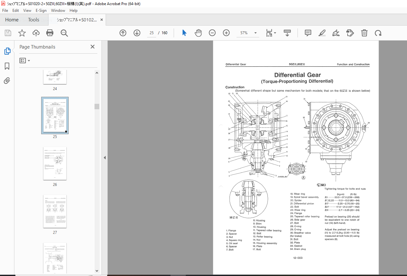The height and width of the screenshot is (276, 407).
Task: Select page 25 thumbnail
Action: tap(55, 116)
